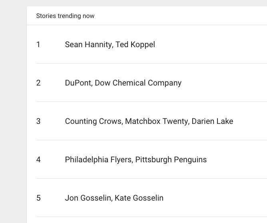This screenshot has width=267, height=223.
Task: Open the DuPont trending topic
Action: tap(79, 83)
